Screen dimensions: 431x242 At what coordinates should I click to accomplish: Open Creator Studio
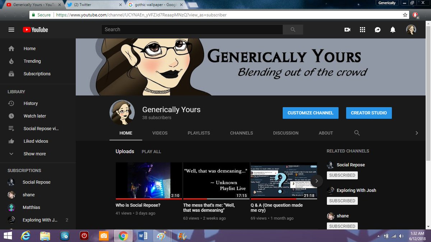(369, 113)
